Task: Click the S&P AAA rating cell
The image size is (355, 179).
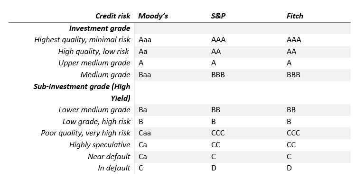Action: coord(218,40)
